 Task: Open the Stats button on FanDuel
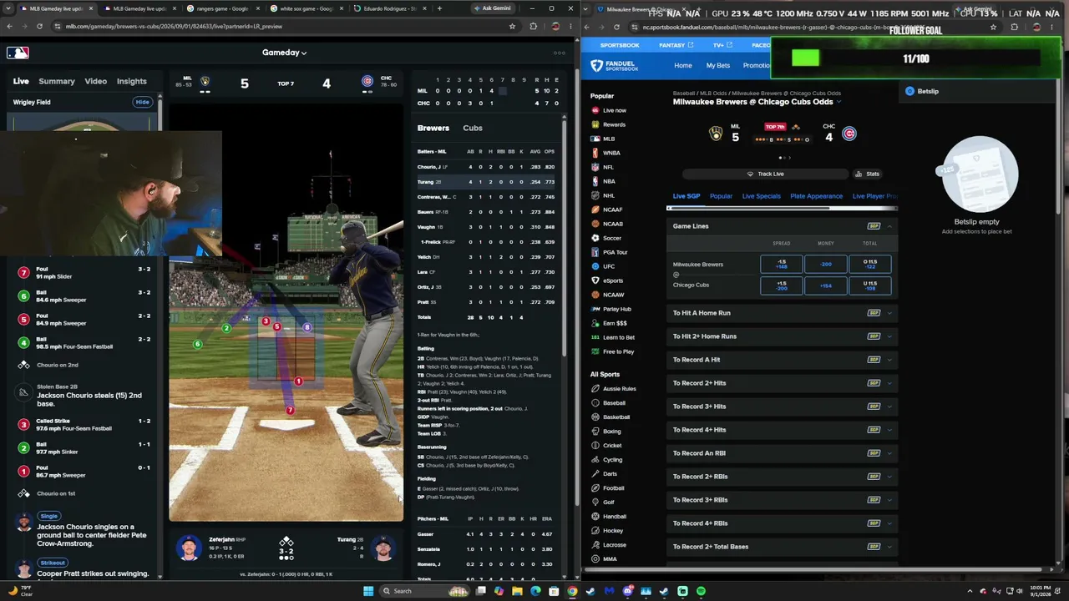[868, 174]
